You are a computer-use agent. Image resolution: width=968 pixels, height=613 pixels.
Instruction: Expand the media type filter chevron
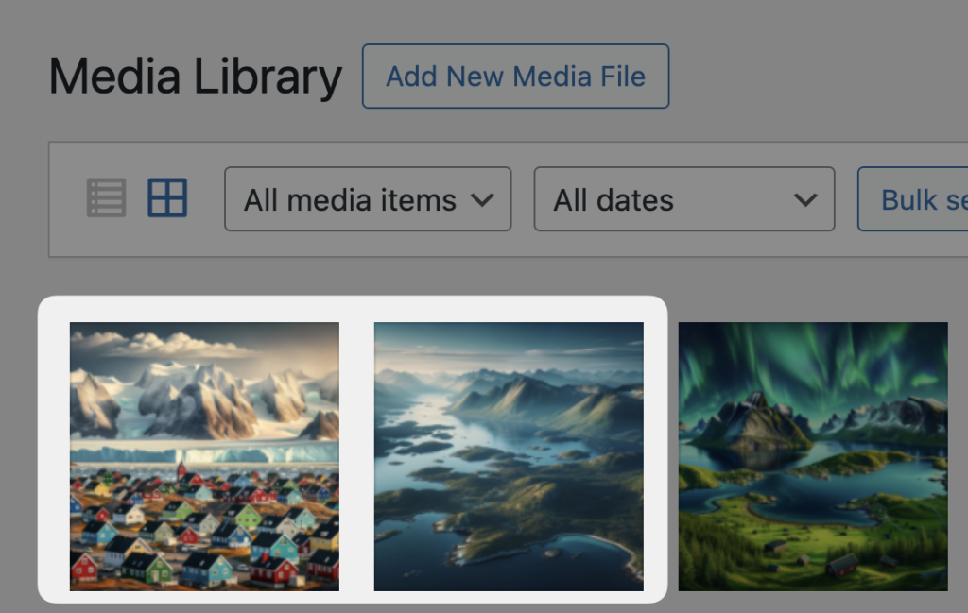484,199
